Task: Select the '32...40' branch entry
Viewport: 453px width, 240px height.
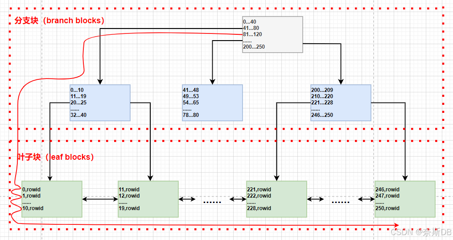Action: point(78,115)
